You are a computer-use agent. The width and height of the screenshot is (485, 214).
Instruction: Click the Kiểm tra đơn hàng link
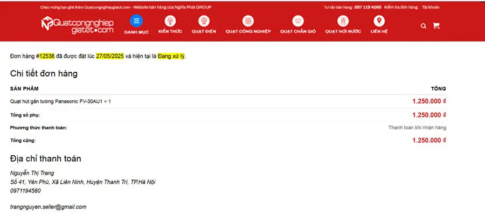[x=401, y=7]
